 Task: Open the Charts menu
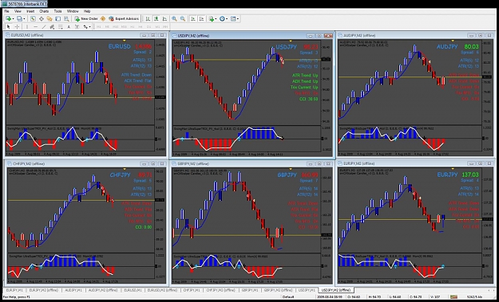[x=44, y=11]
